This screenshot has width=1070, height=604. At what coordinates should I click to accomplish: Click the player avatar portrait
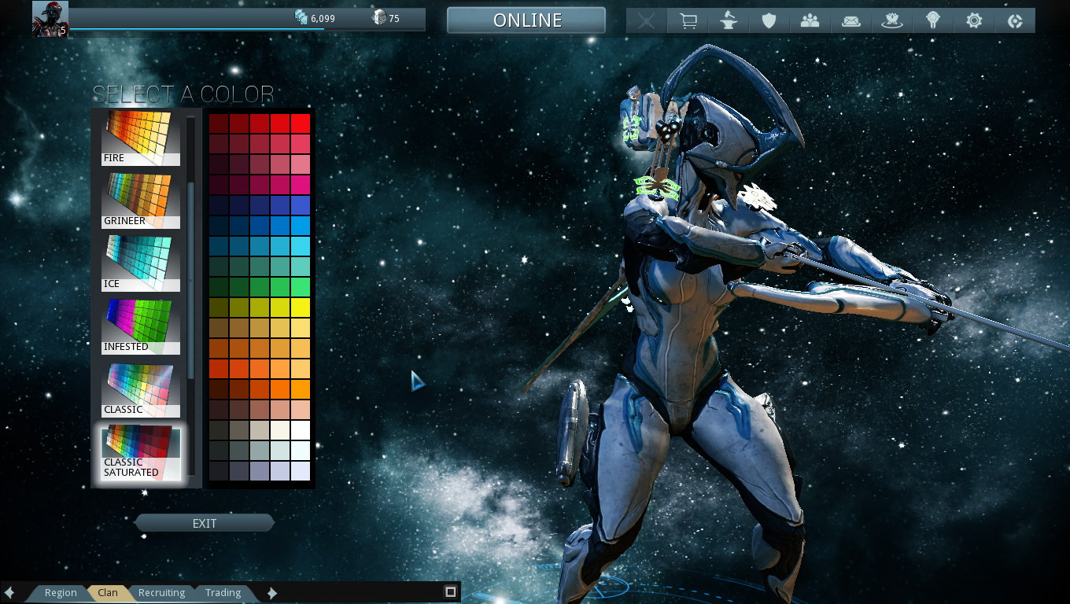pos(50,19)
